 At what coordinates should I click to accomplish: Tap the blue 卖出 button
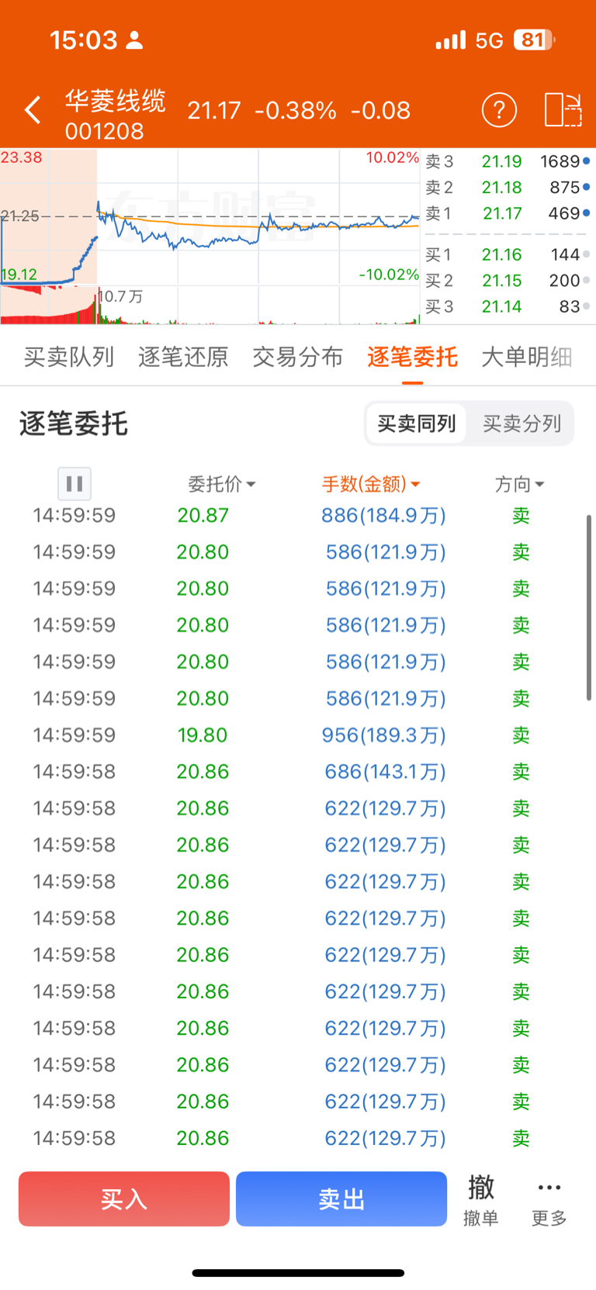point(341,1199)
